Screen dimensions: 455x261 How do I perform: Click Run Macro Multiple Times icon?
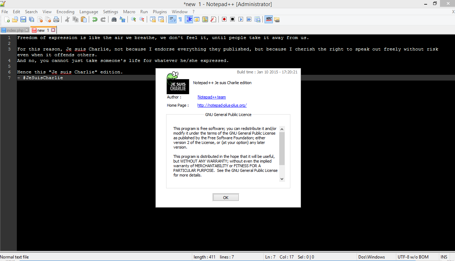pos(249,19)
